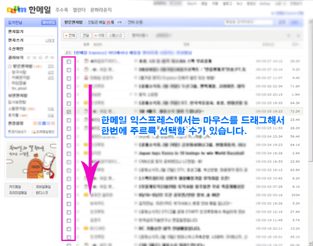Viewport: 313px width, 246px height.
Task: Click the 전달 forward button
Action: click(x=86, y=36)
